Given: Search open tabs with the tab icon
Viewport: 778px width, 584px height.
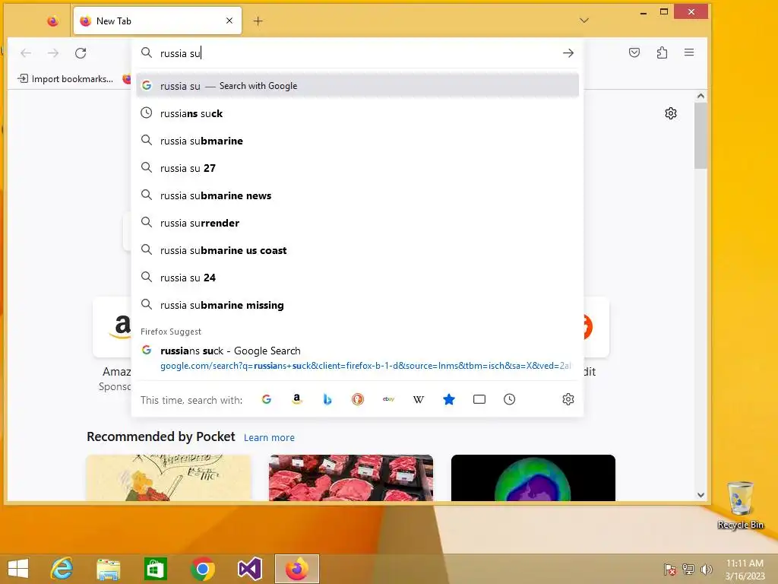Looking at the screenshot, I should point(479,399).
